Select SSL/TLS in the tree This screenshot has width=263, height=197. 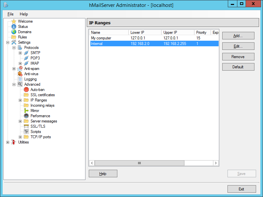click(x=38, y=126)
